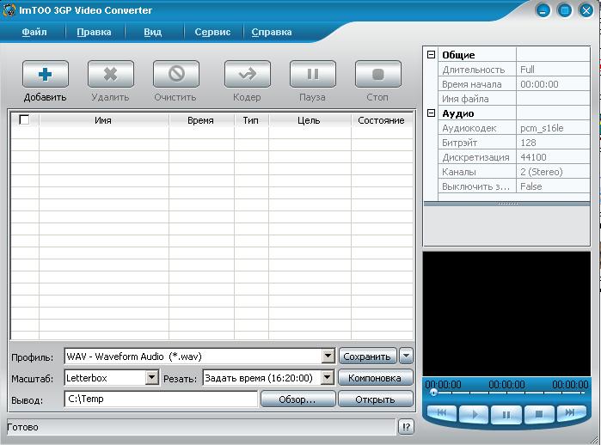Open the Файл menu

click(34, 32)
